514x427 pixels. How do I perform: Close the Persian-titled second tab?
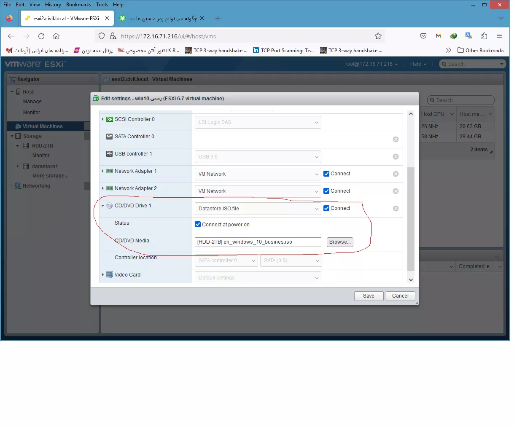click(202, 19)
